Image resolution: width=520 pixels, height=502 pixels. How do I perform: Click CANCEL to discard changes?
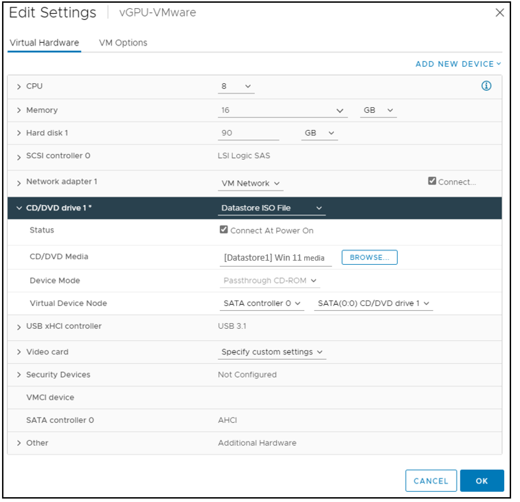coord(431,481)
